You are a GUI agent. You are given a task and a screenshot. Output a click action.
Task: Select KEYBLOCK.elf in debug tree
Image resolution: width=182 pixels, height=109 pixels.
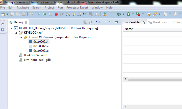pyautogui.click(x=33, y=33)
